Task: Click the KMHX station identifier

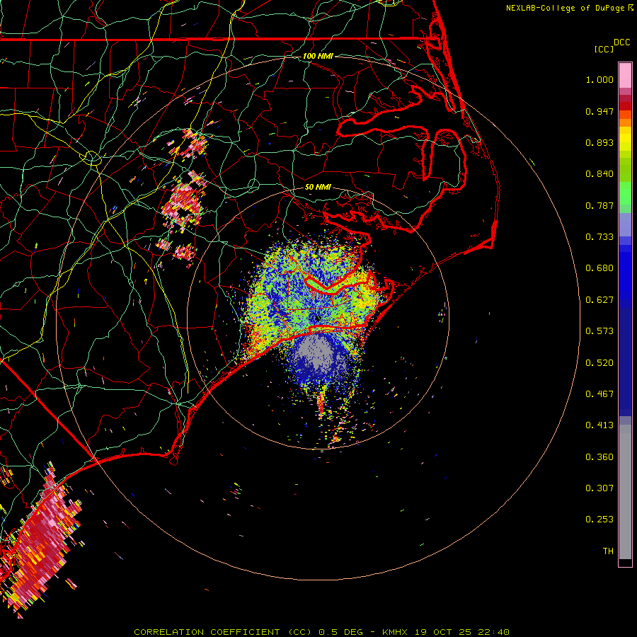Action: tap(394, 632)
